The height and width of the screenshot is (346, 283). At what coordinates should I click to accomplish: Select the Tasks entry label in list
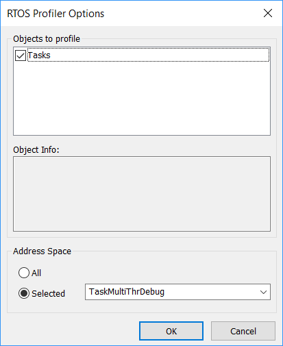[39, 55]
